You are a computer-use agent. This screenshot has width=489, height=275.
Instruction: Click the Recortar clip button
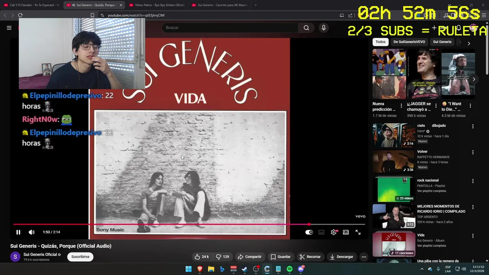click(310, 257)
